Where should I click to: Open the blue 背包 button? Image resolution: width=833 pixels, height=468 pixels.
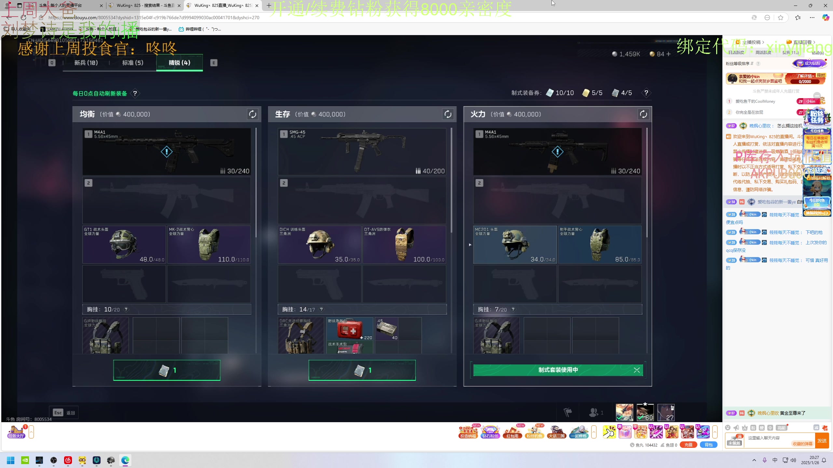[708, 445]
